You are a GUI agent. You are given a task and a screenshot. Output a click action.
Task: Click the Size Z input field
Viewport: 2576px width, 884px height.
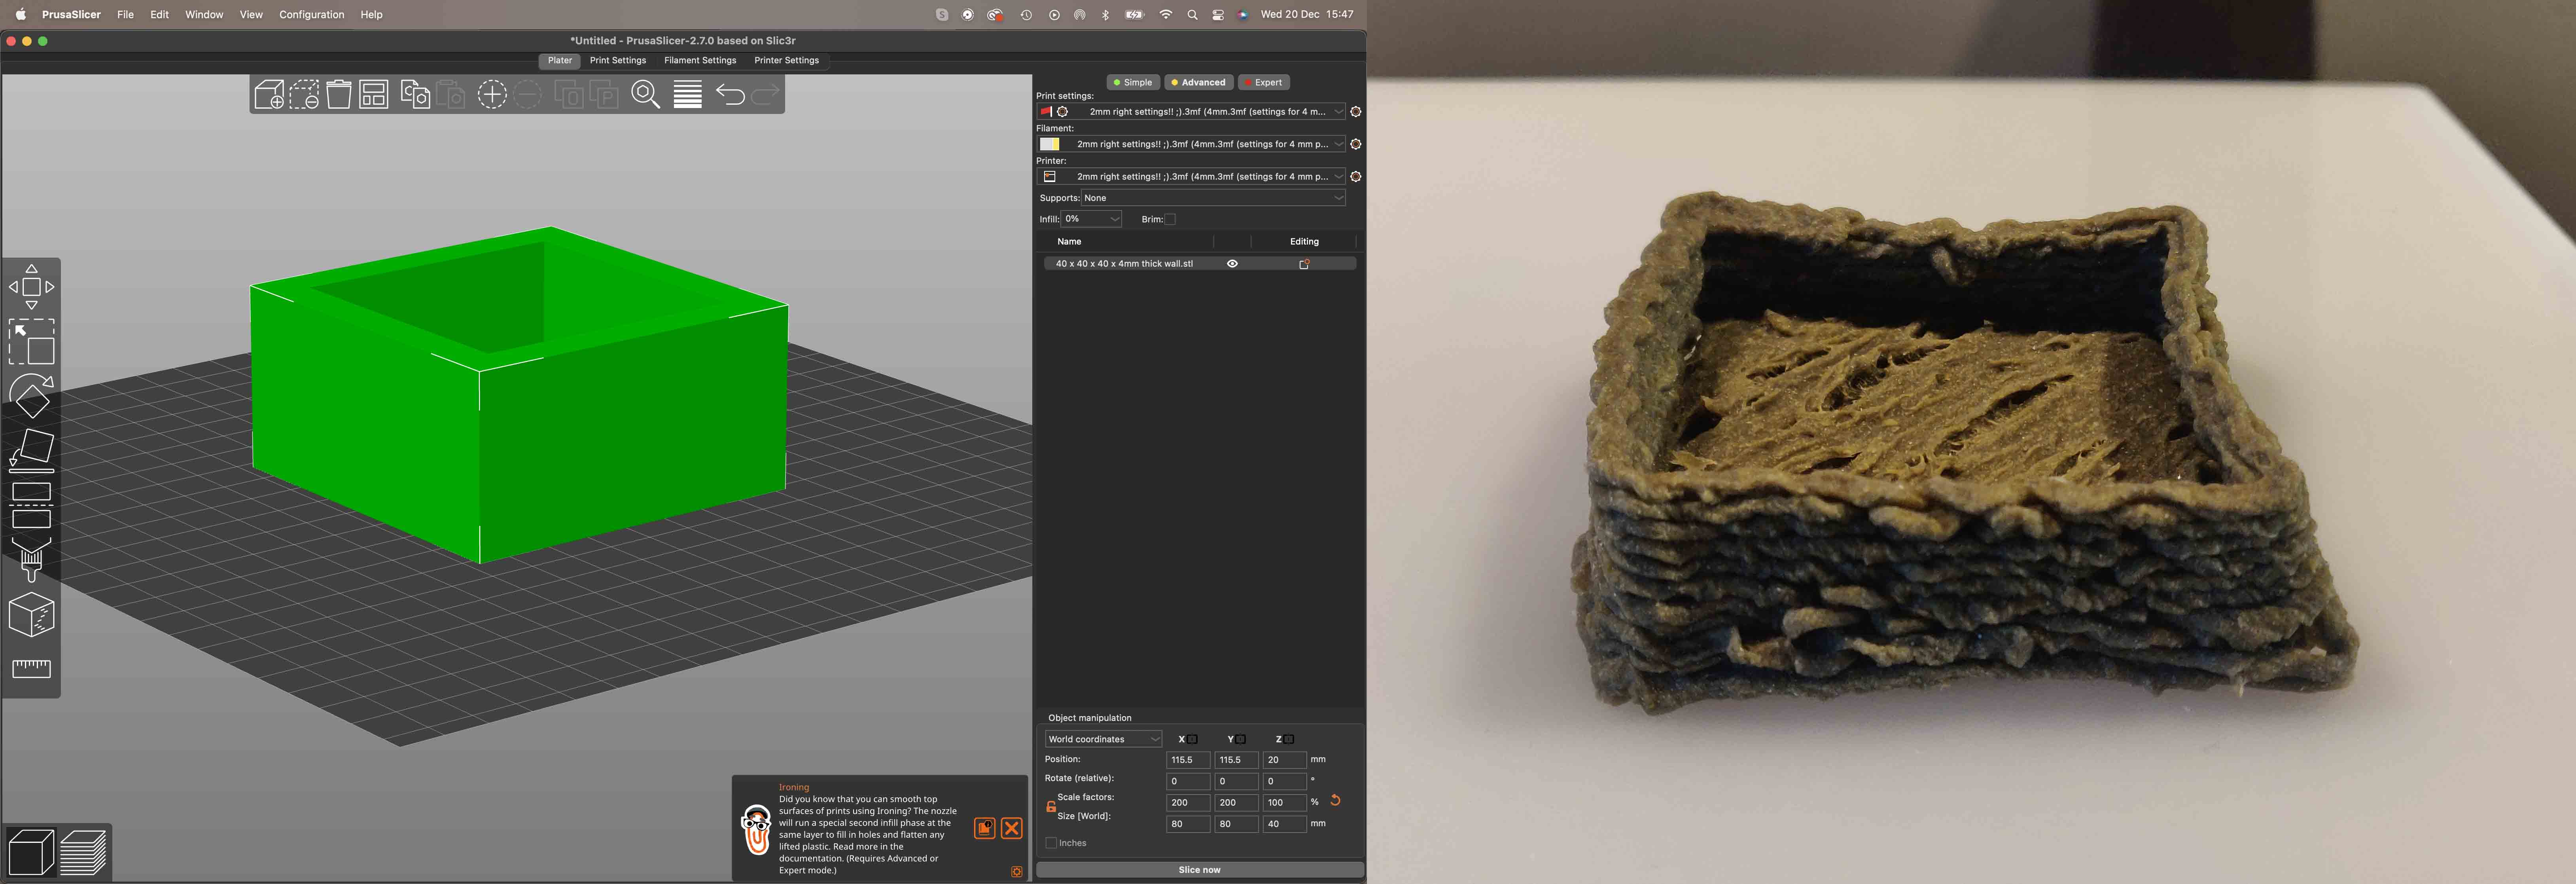click(1285, 824)
